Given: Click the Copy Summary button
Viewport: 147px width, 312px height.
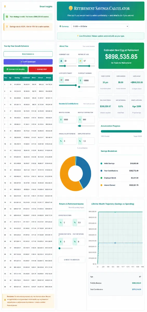Looking at the screenshot, I should (28, 62).
